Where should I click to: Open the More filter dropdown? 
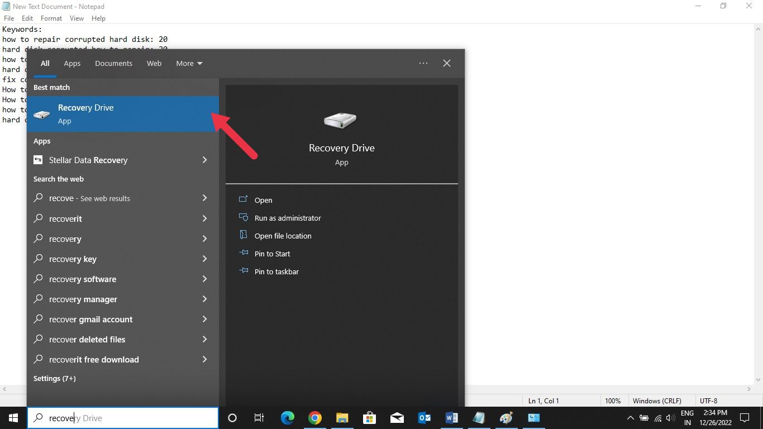(189, 63)
